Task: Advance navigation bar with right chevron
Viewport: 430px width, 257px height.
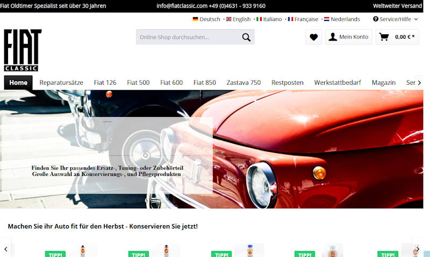Action: (x=419, y=83)
